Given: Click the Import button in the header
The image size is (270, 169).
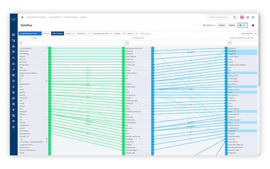Looking at the screenshot, I should pyautogui.click(x=222, y=25).
